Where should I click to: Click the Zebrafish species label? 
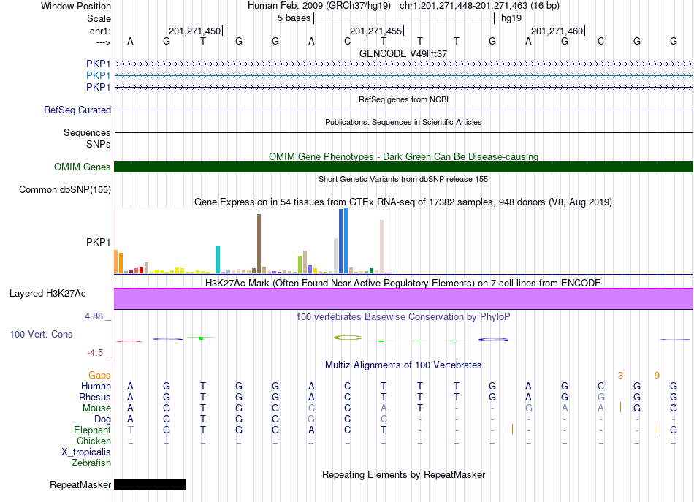pyautogui.click(x=91, y=463)
